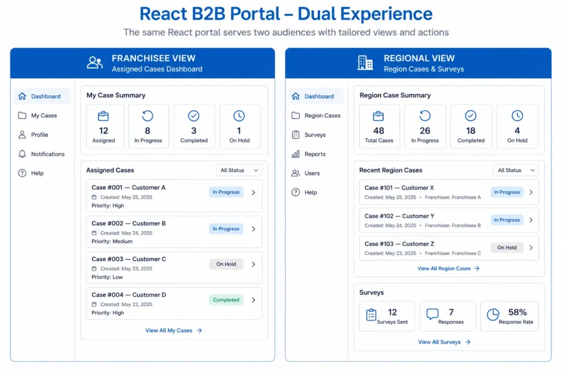Click the calendar icon on Case #001
This screenshot has height=376, width=564.
point(94,197)
